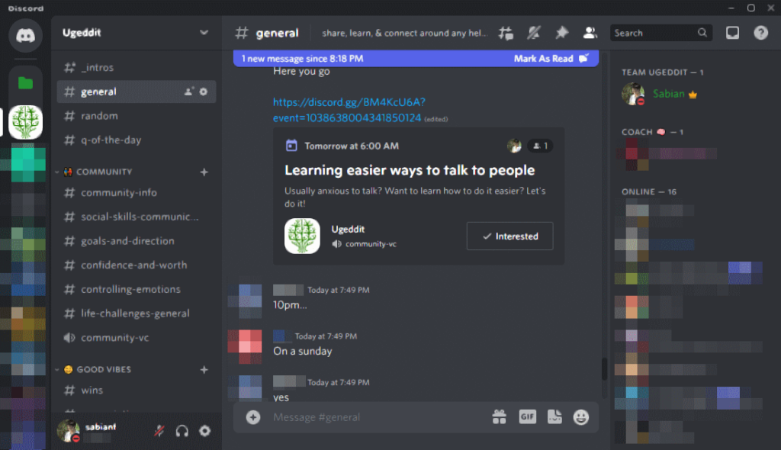
Task: Maximize the Discord window
Action: [x=750, y=8]
